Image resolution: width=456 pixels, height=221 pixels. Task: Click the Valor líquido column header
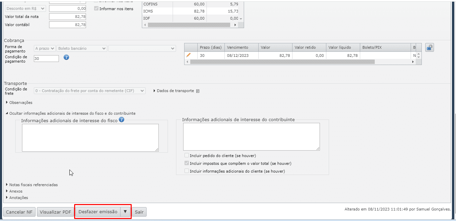click(343, 47)
